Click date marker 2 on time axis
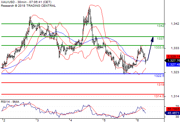Viewport: 180px width, 122px height. pos(4,120)
